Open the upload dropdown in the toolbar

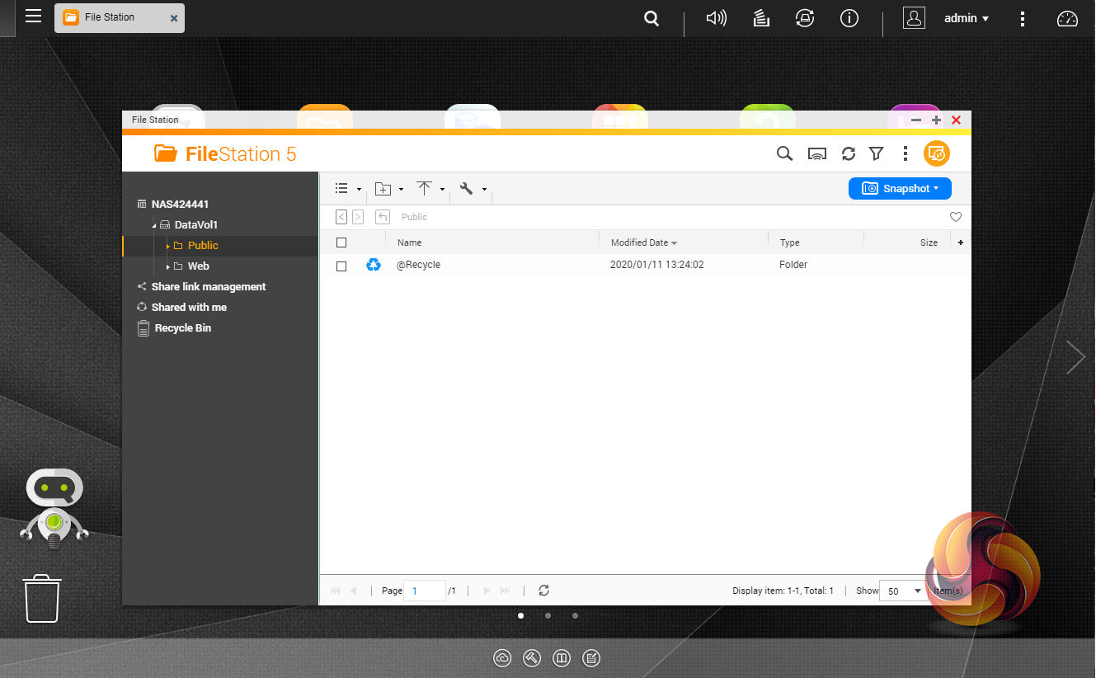tap(430, 189)
